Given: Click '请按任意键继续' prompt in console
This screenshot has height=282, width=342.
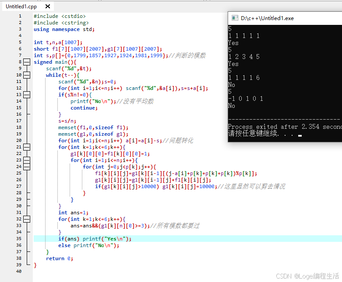Looking at the screenshot, I should 253,133.
